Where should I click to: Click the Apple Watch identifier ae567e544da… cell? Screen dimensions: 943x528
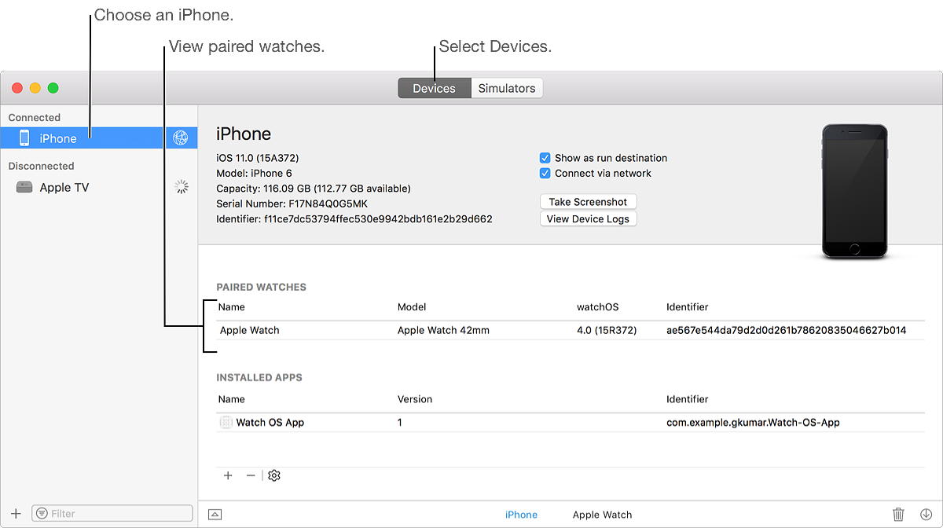pyautogui.click(x=786, y=330)
